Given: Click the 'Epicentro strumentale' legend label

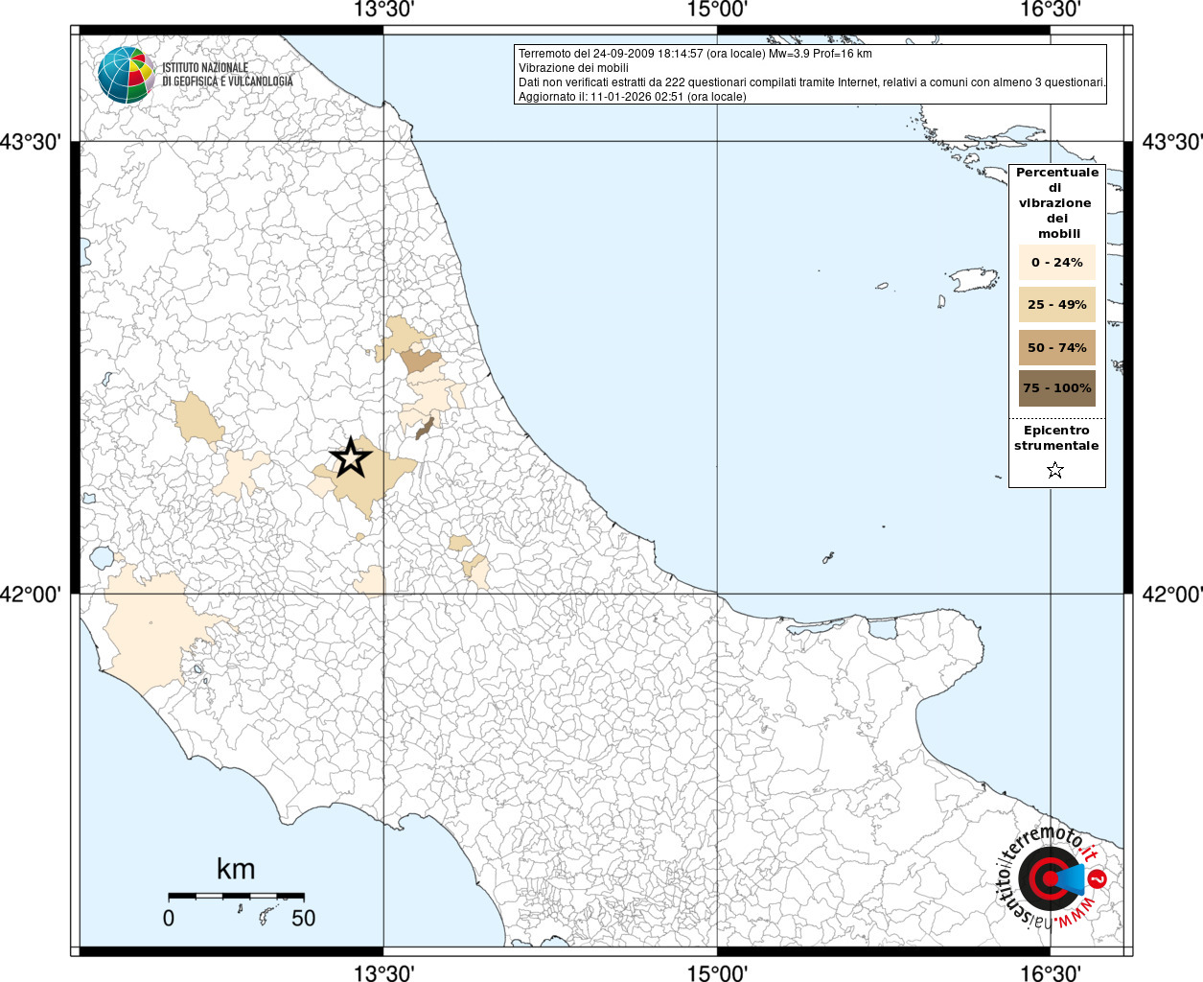Looking at the screenshot, I should [x=1056, y=438].
